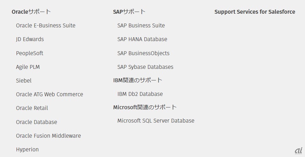This screenshot has width=305, height=157.
Task: Click Support Services for Salesforce heading
Action: (x=255, y=12)
